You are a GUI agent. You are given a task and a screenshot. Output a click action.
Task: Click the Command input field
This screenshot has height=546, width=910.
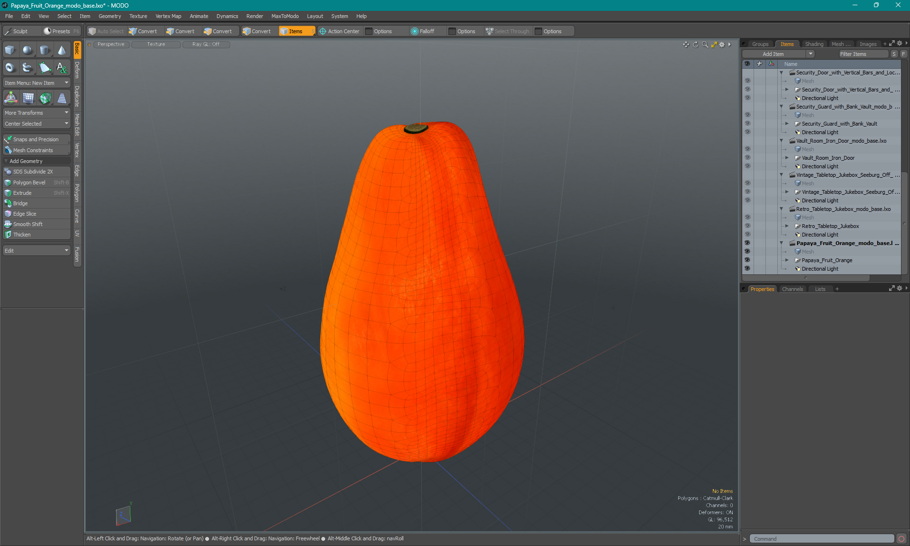coord(822,539)
